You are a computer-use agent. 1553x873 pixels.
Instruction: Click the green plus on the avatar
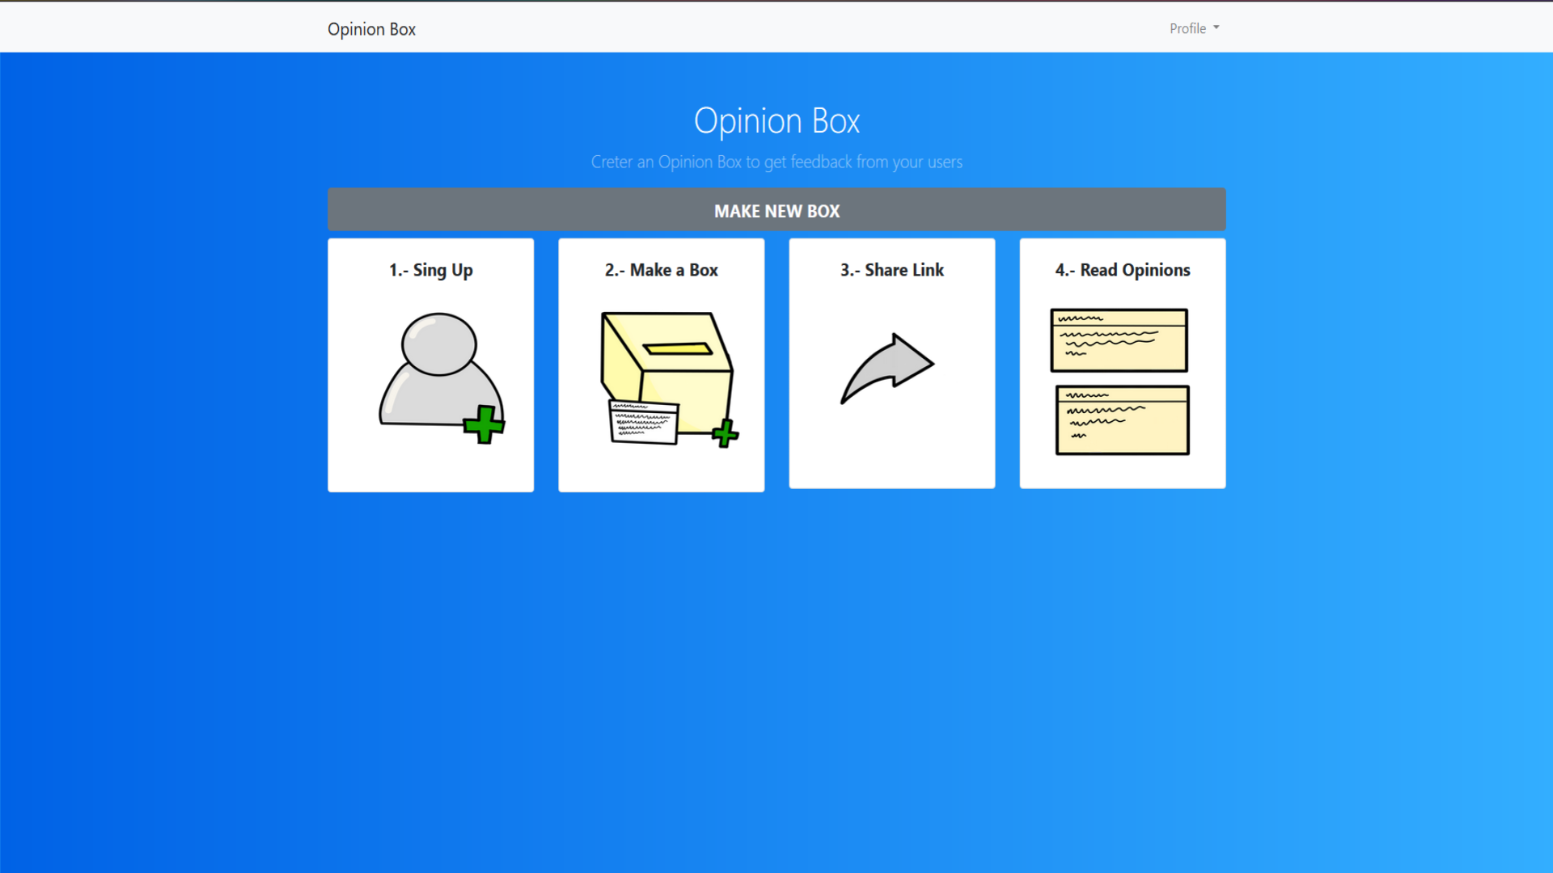484,424
